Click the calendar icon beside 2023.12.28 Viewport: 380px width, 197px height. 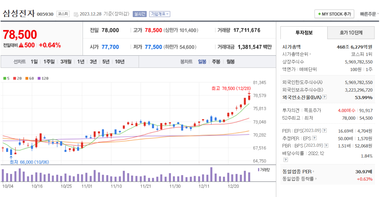[x=76, y=14]
